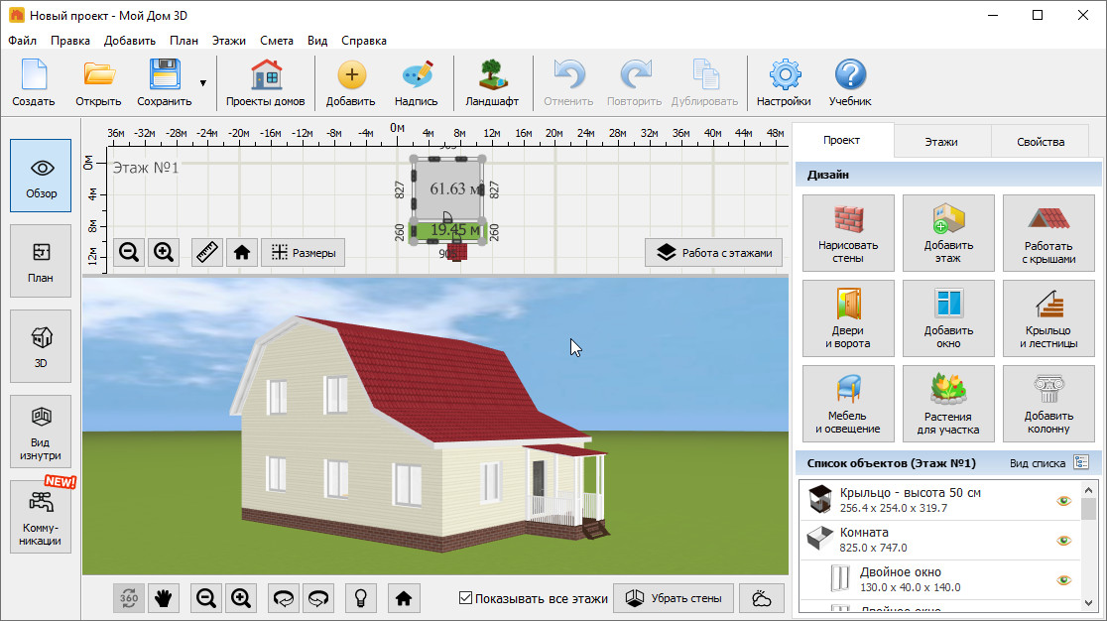Select the Draw Walls (Нарисовать стены) tool
This screenshot has width=1107, height=621.
(x=848, y=233)
